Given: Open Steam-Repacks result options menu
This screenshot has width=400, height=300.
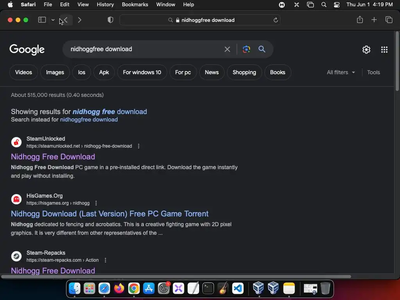Looking at the screenshot, I should pyautogui.click(x=105, y=260).
